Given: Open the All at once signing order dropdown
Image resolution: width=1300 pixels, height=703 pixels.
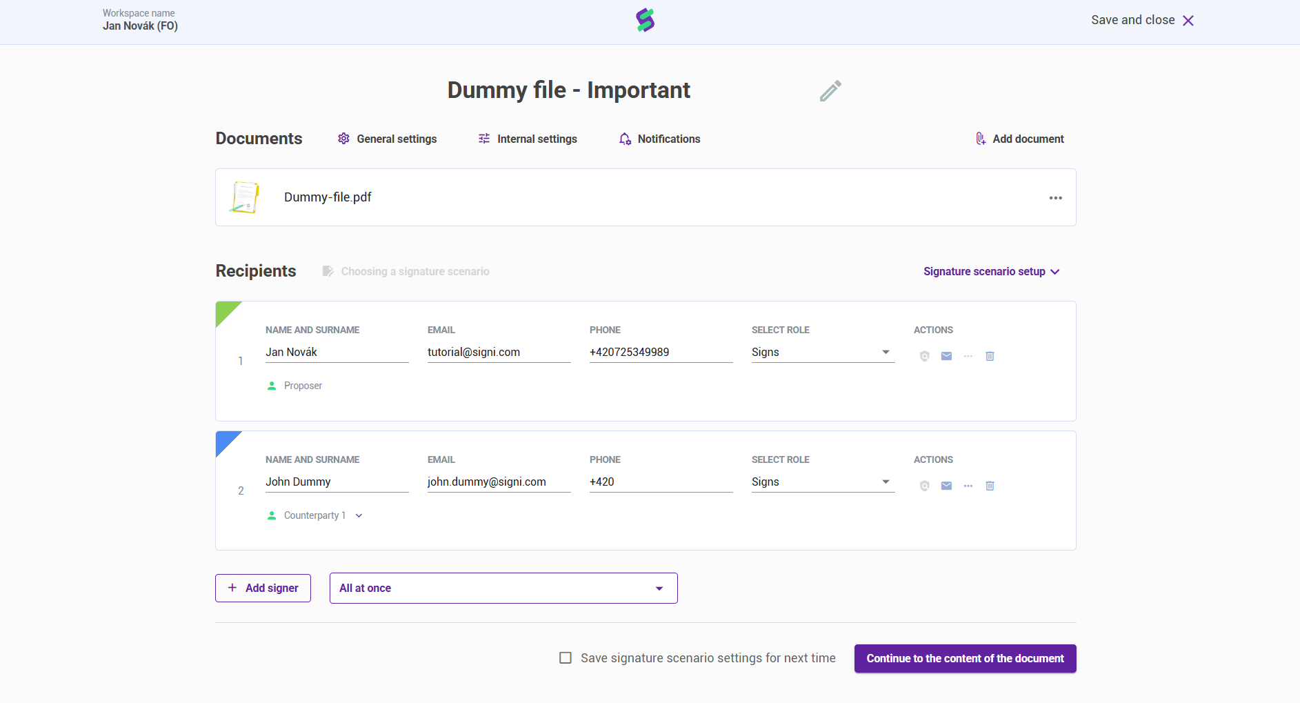Looking at the screenshot, I should pyautogui.click(x=503, y=588).
